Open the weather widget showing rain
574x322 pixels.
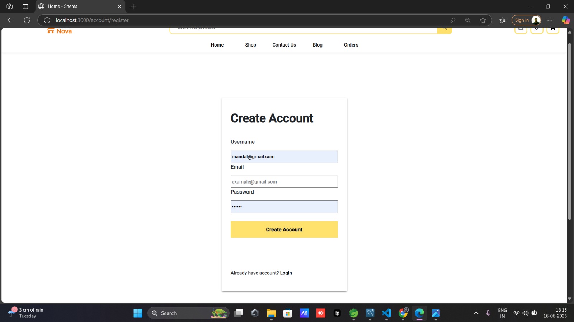pos(26,313)
